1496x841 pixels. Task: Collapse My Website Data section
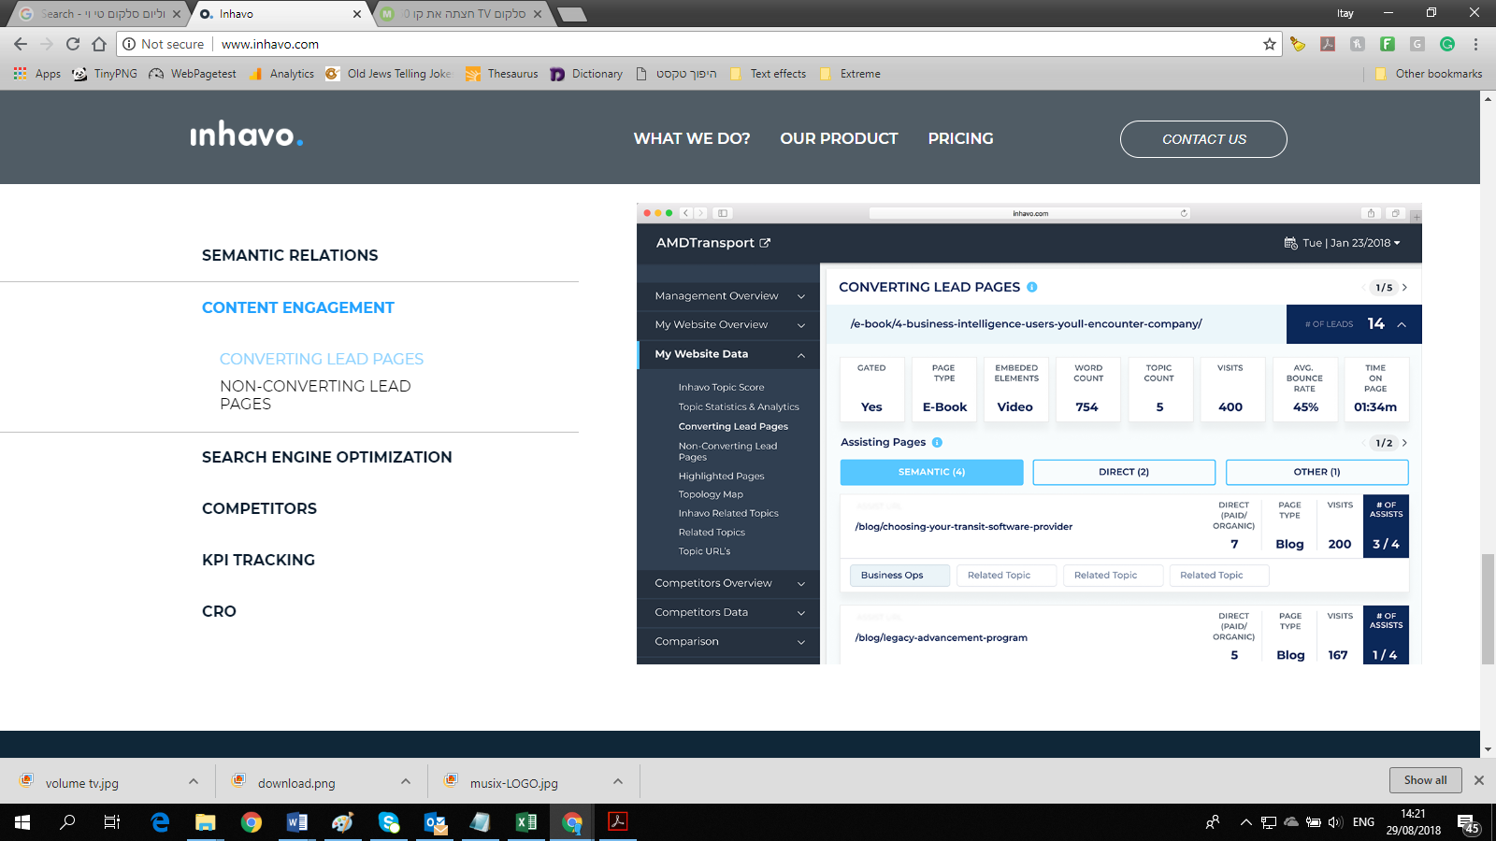tap(728, 354)
